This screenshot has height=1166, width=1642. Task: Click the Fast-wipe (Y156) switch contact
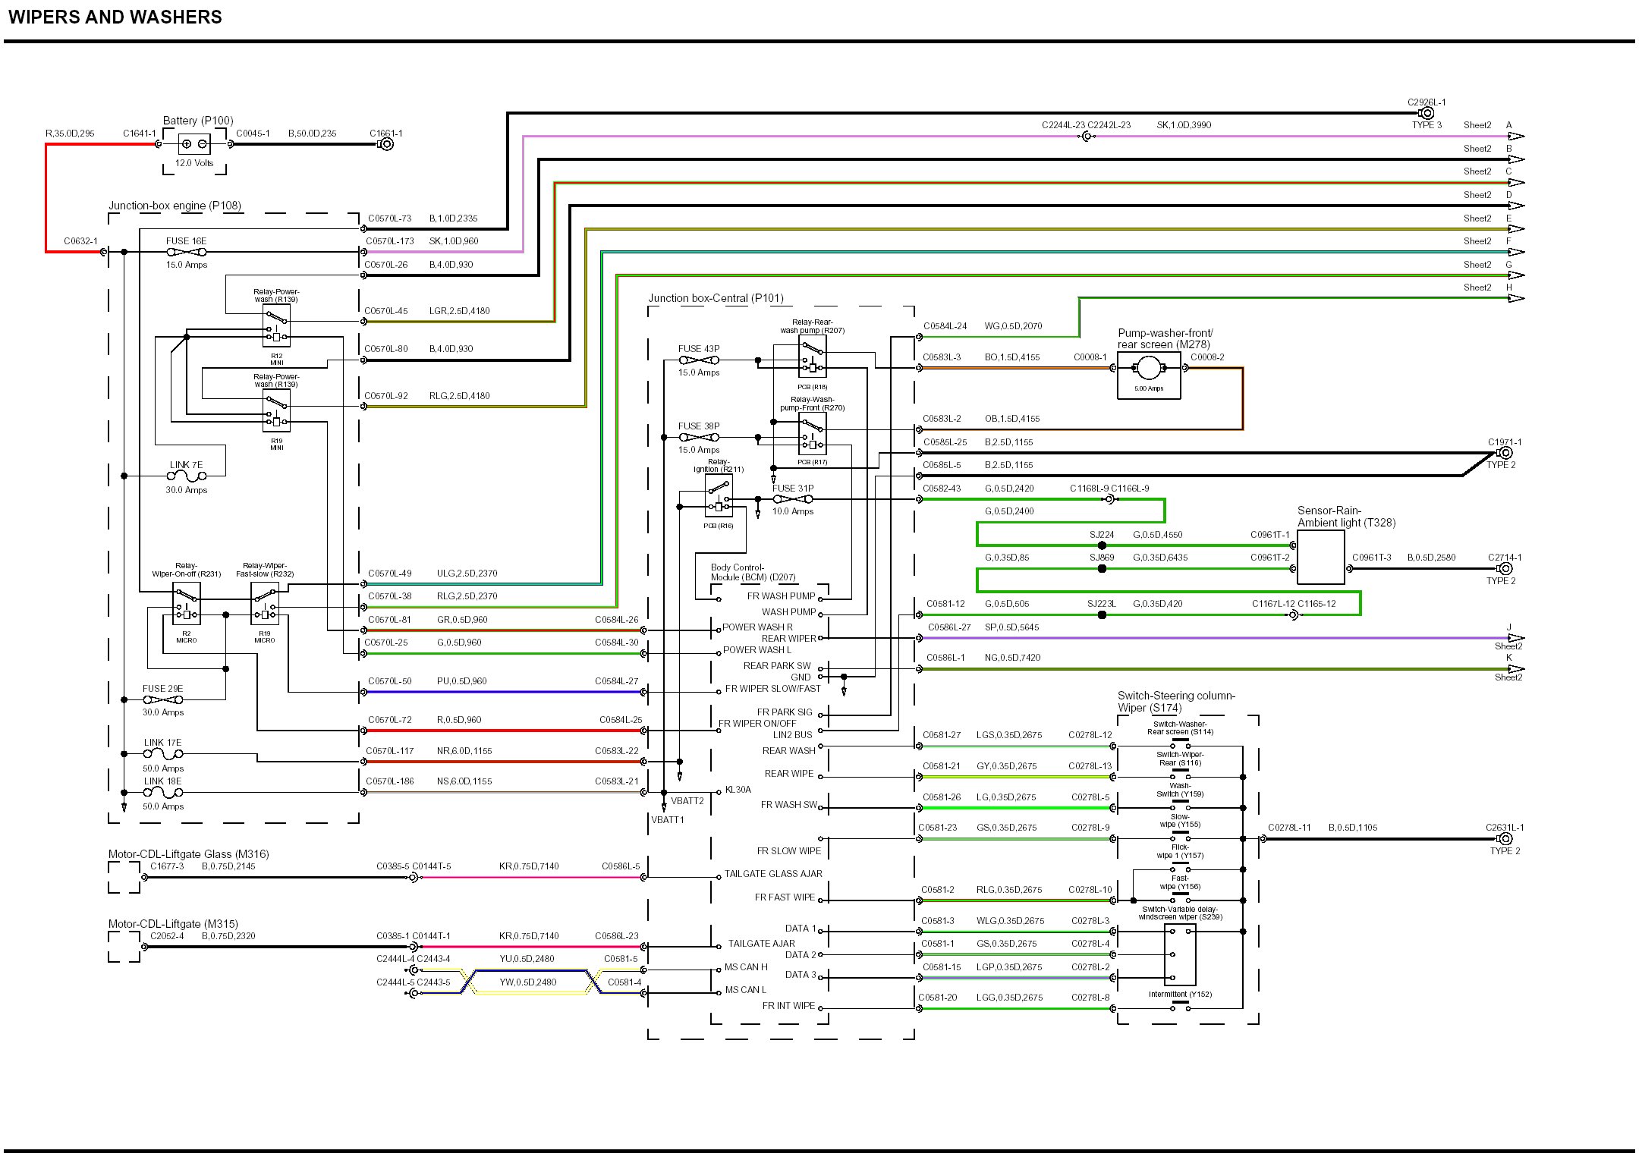coord(1180,897)
